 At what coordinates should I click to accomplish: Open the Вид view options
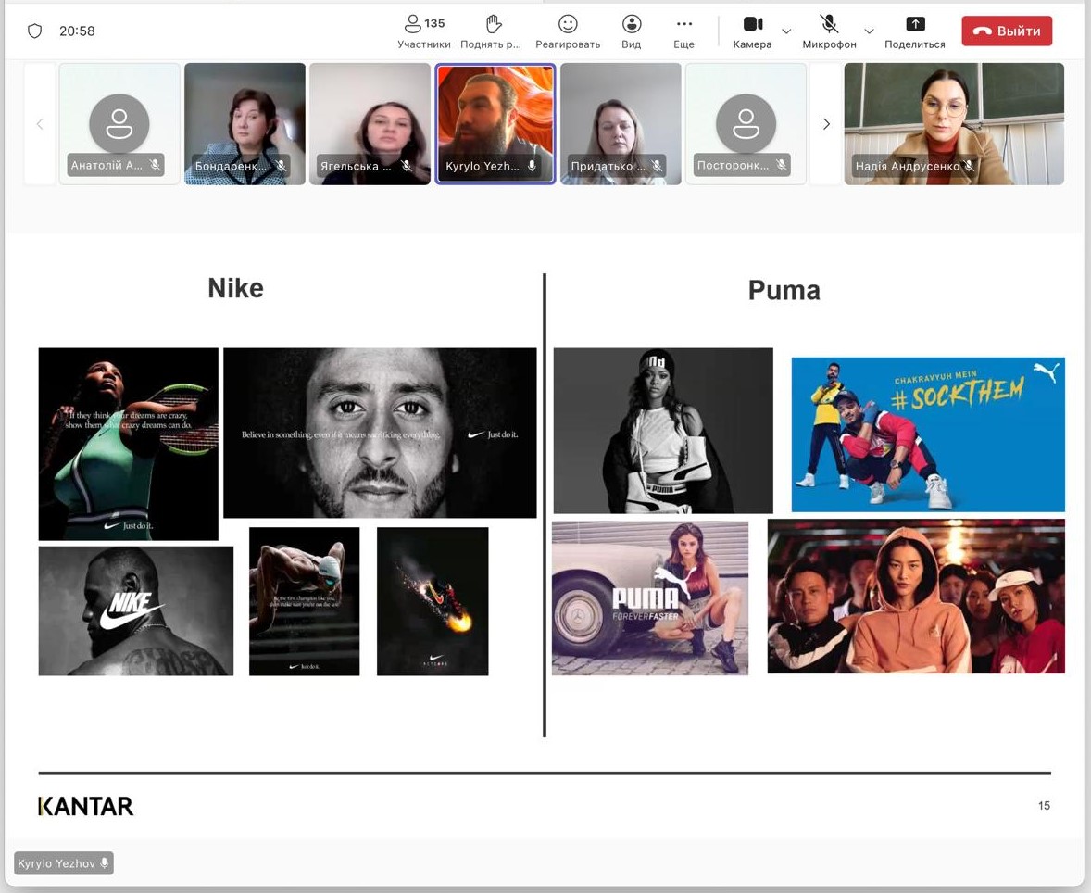[x=631, y=31]
